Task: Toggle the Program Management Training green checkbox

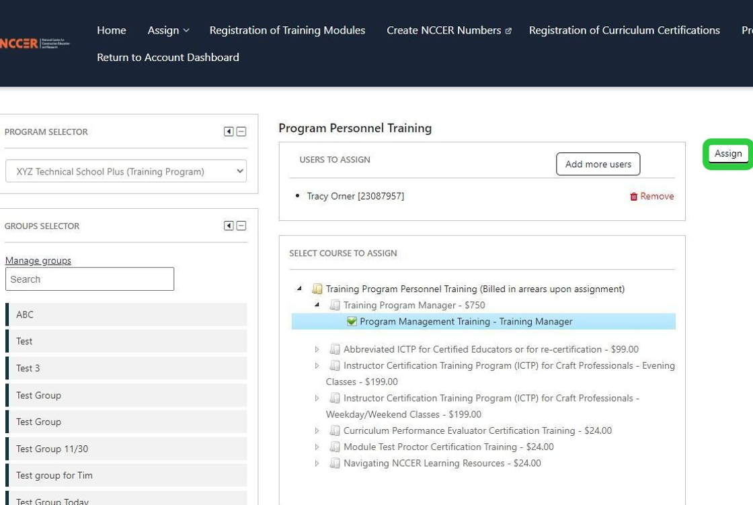Action: click(x=352, y=322)
